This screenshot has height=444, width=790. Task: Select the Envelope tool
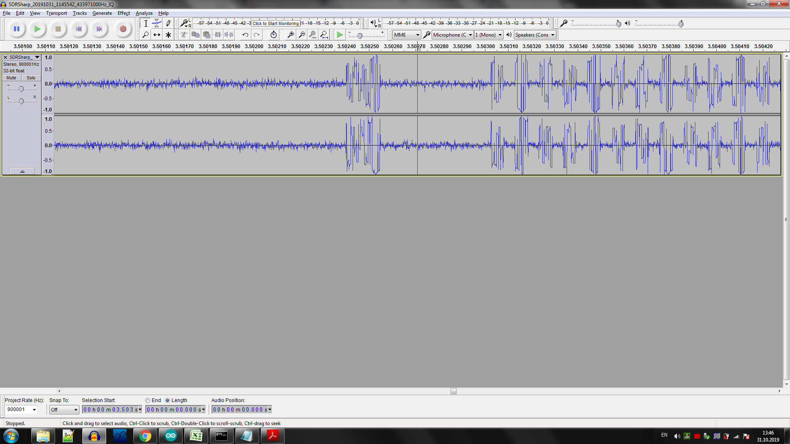157,23
